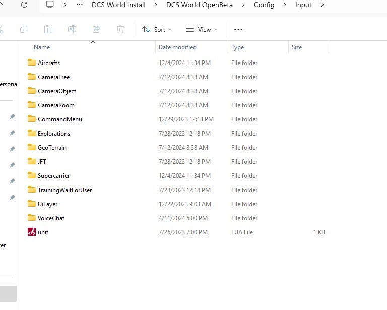This screenshot has height=310, width=387.
Task: Select the CameraObject folder icon
Action: point(32,91)
